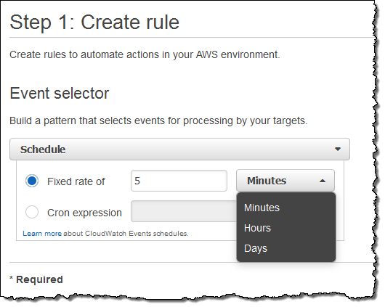Choose Minutes from the open unit list

[262, 208]
